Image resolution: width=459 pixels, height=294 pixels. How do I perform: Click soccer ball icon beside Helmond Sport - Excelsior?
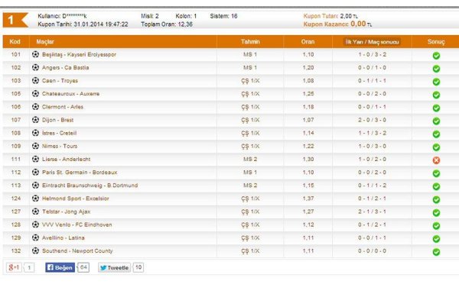coord(35,199)
